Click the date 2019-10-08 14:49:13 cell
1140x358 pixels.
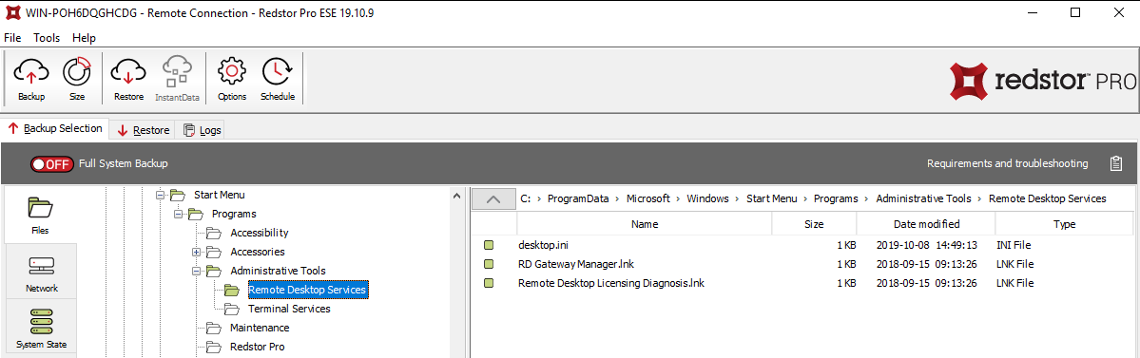click(925, 245)
